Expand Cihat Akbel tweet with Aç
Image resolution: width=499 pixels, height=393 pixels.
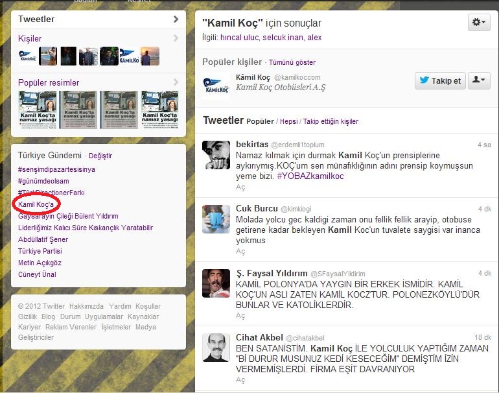(x=240, y=379)
